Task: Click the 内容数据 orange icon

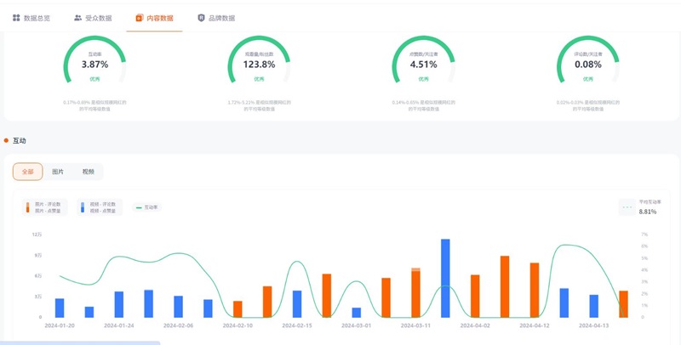Action: pyautogui.click(x=140, y=18)
